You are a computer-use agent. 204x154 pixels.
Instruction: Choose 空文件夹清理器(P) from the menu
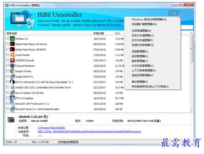(152, 40)
